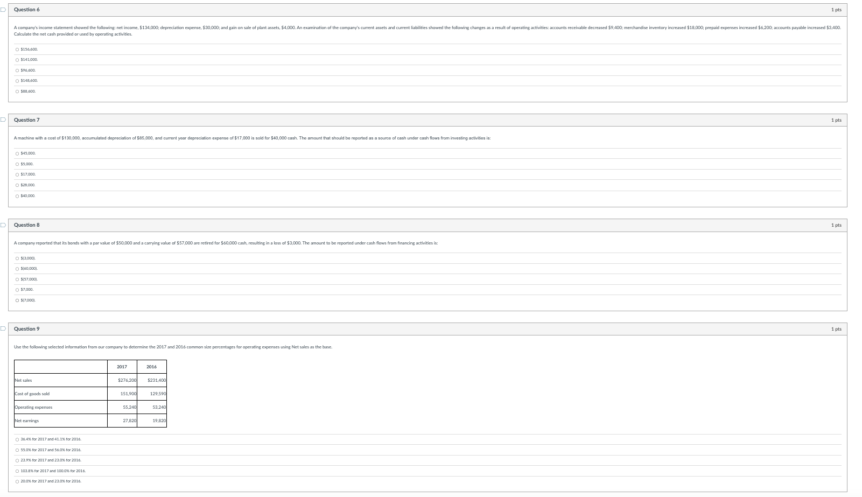Select 103.8% for 2017 and 100.0% for 2016

[x=17, y=471]
